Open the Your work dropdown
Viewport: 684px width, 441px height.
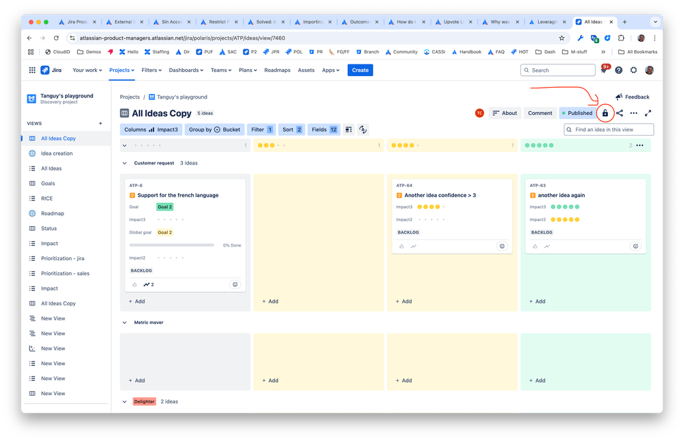[x=87, y=71]
